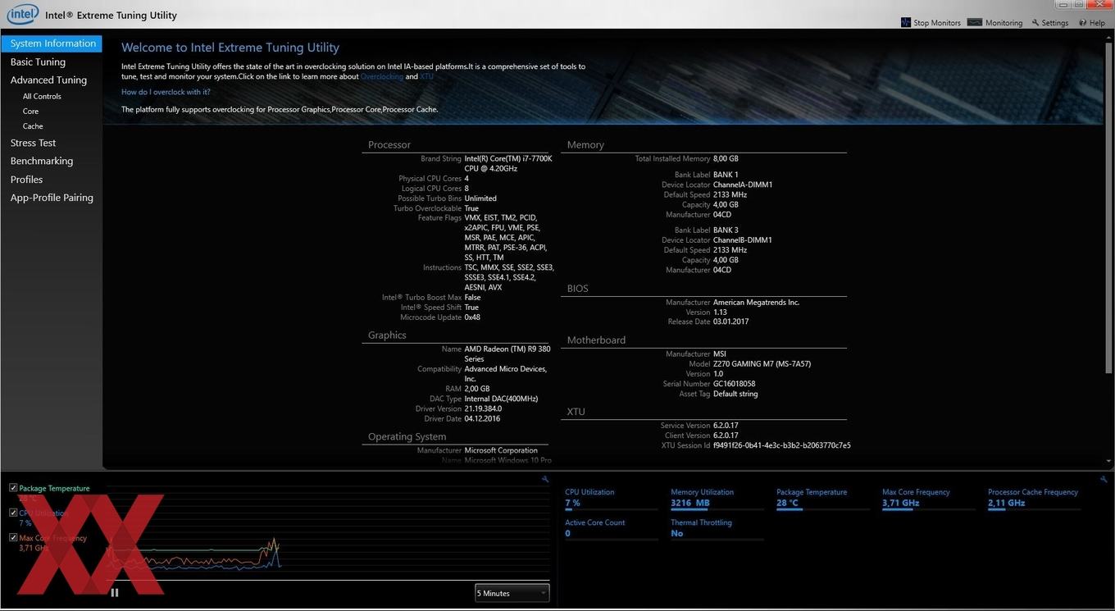Toggle CPU Utilization graph checkbox
The height and width of the screenshot is (611, 1115).
coord(13,513)
